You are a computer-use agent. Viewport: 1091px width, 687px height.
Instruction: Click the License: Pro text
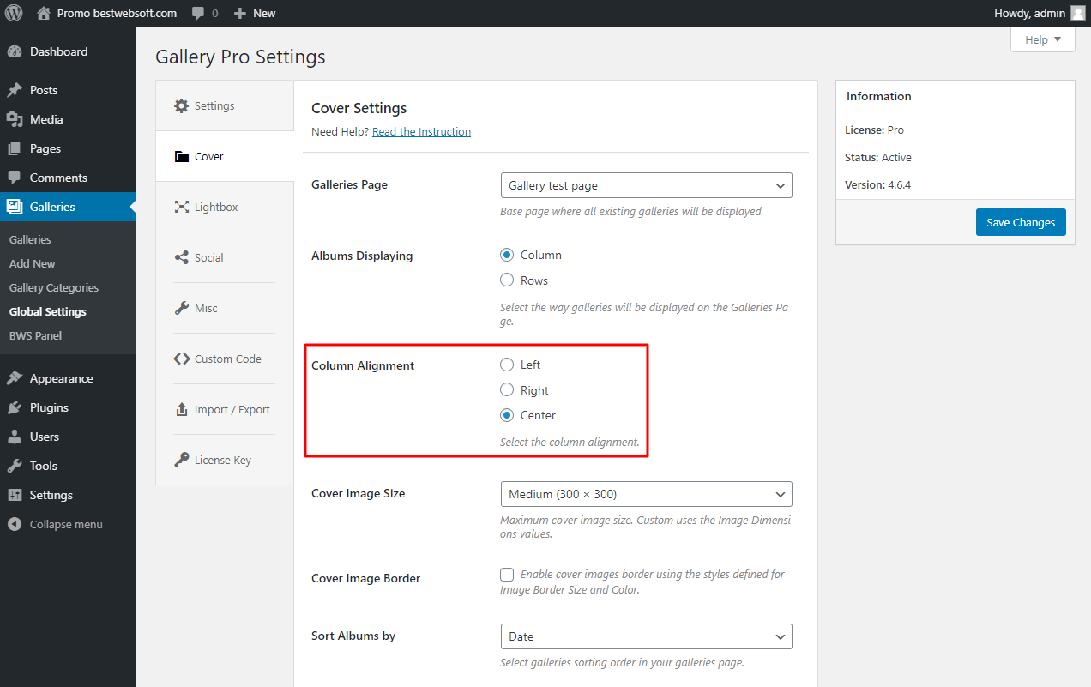pyautogui.click(x=875, y=130)
